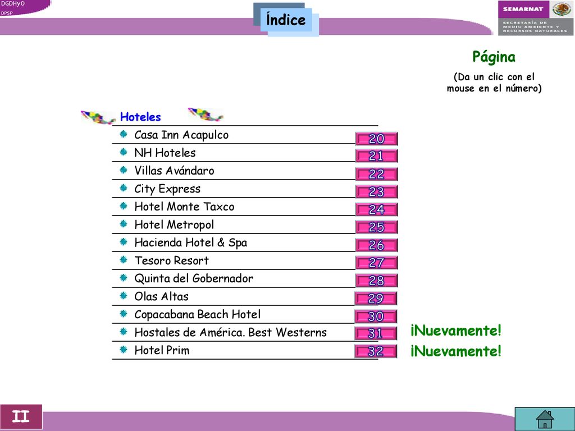This screenshot has width=575, height=431.
Task: Open page 21 for NH Hoteles
Action: 377,156
